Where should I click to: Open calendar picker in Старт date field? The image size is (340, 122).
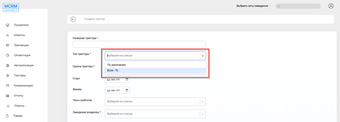pos(127,79)
